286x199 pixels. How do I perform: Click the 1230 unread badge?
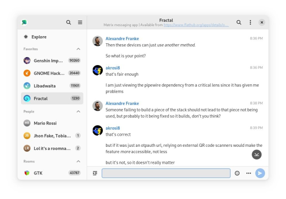click(x=76, y=98)
